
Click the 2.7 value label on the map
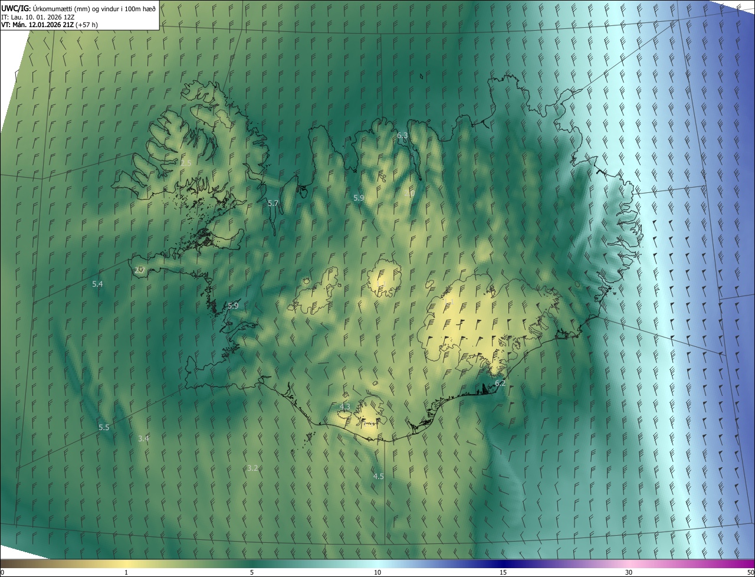140,270
